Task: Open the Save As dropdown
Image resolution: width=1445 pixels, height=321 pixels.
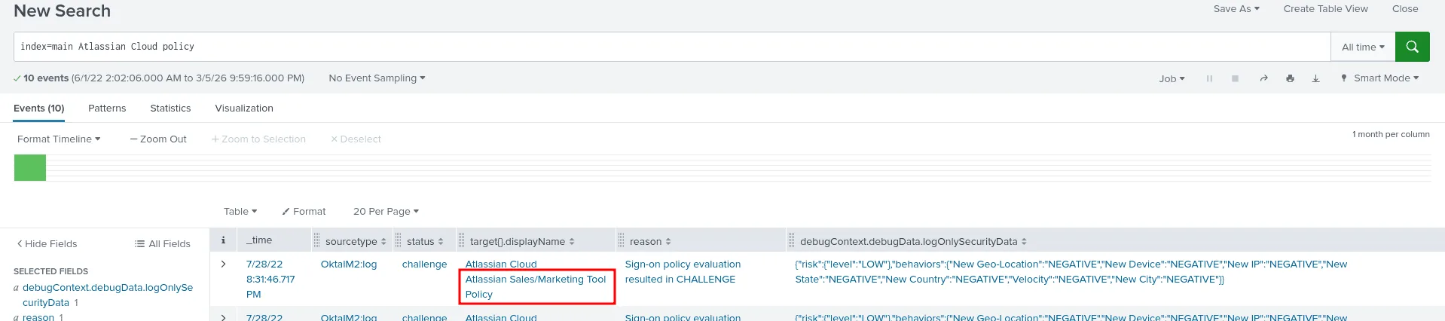Action: (x=1236, y=9)
